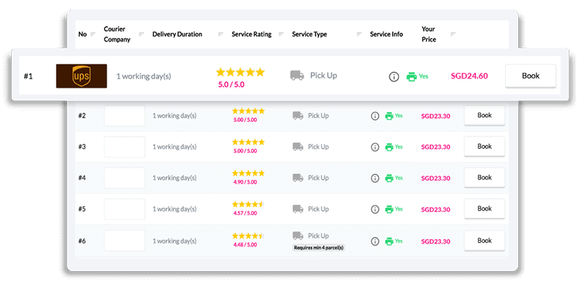Click Book for courier row #6
Viewport: 584px width, 285px height.
tap(485, 241)
